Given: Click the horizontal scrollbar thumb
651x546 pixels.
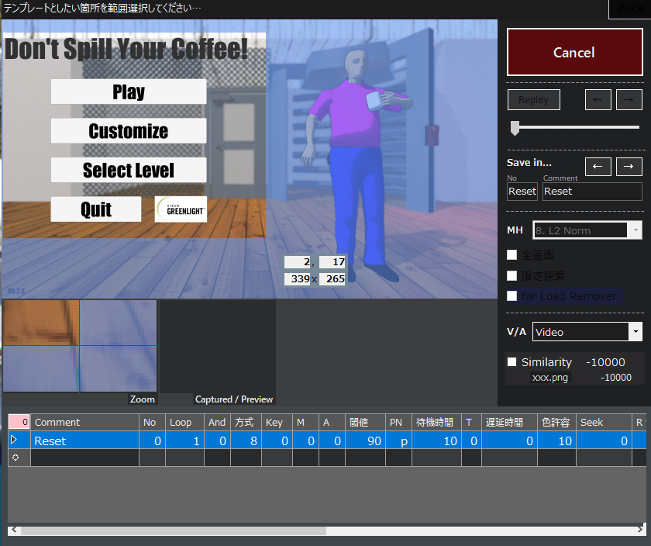Looking at the screenshot, I should tap(174, 530).
